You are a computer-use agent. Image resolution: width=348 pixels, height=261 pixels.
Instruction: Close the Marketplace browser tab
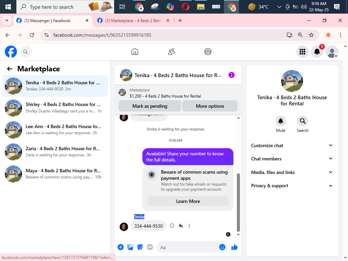click(168, 21)
